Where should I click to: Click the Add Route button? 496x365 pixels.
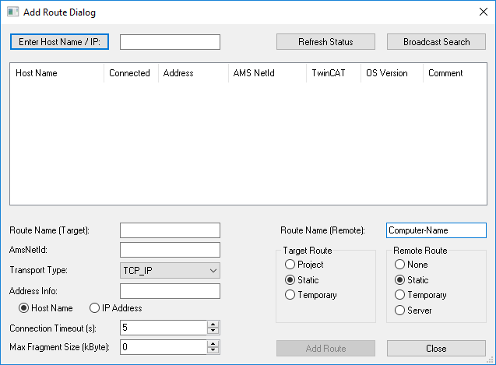point(325,348)
